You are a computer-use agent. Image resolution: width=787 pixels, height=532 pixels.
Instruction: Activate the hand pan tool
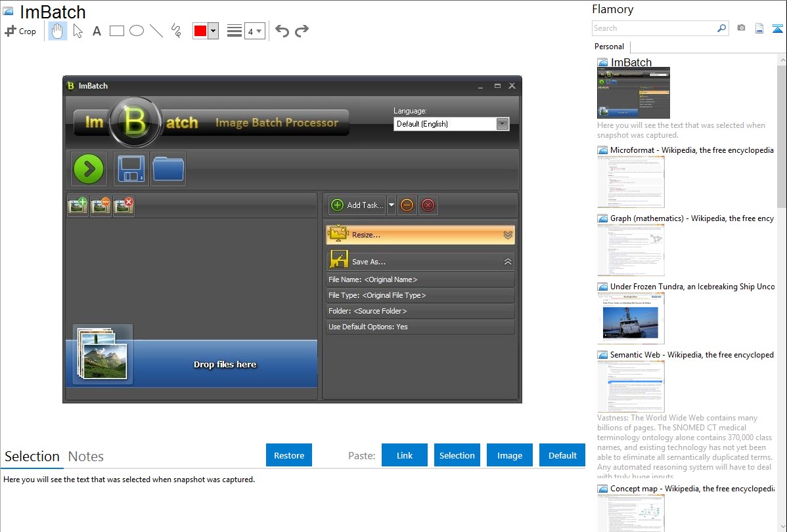tap(58, 31)
